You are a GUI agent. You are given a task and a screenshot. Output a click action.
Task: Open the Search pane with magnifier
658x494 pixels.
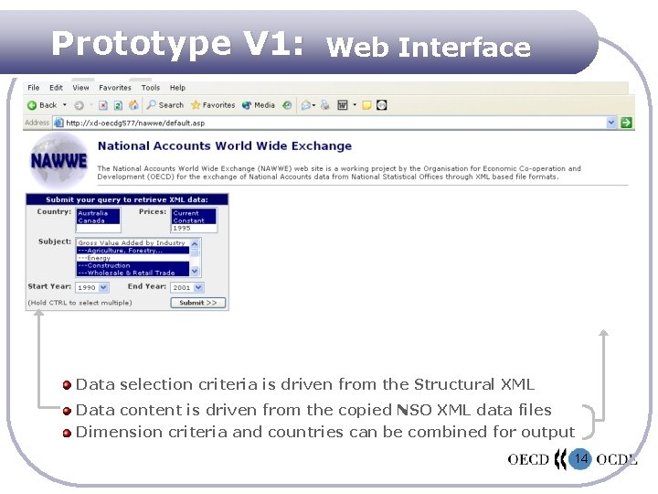[x=164, y=105]
